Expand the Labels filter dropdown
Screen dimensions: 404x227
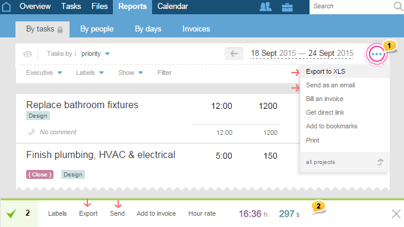point(90,72)
